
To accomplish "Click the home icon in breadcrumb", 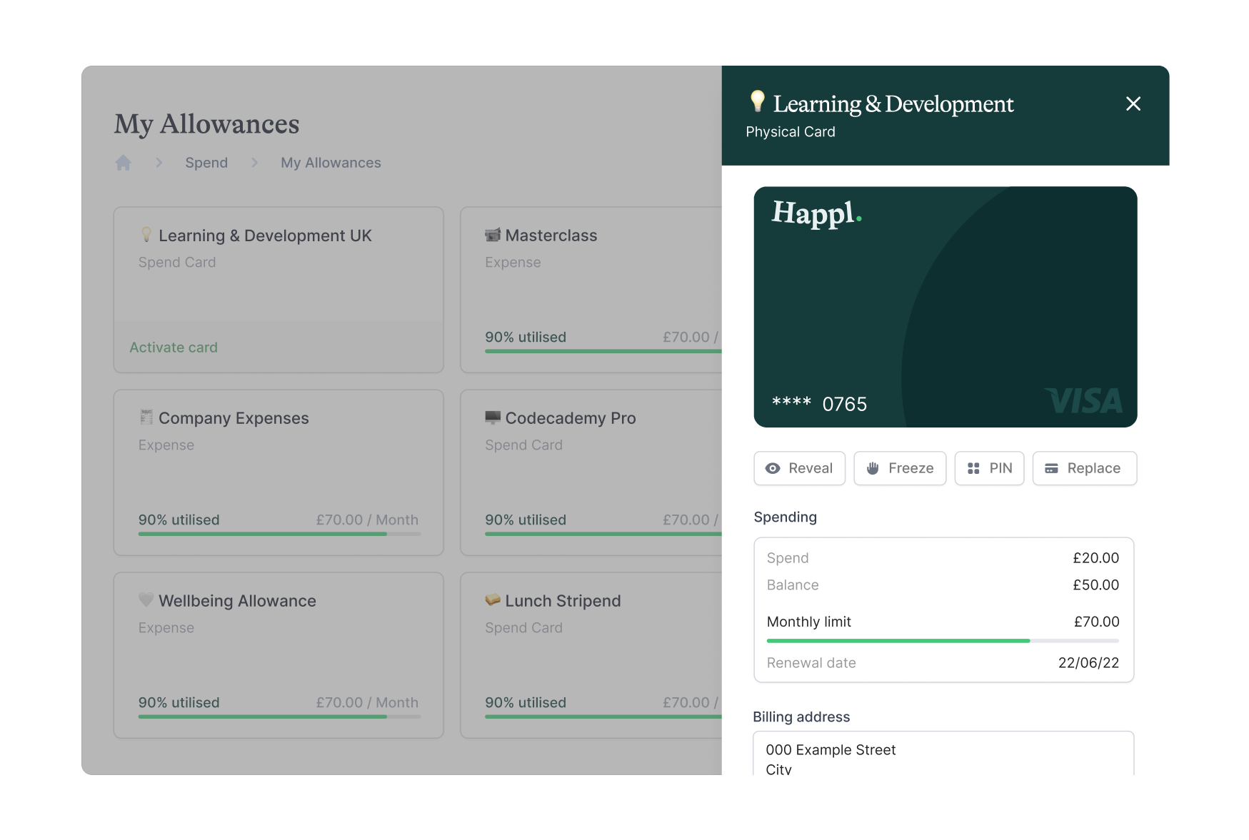I will (124, 163).
